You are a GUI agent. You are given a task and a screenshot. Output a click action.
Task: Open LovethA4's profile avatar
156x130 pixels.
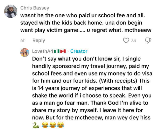coord(25,52)
